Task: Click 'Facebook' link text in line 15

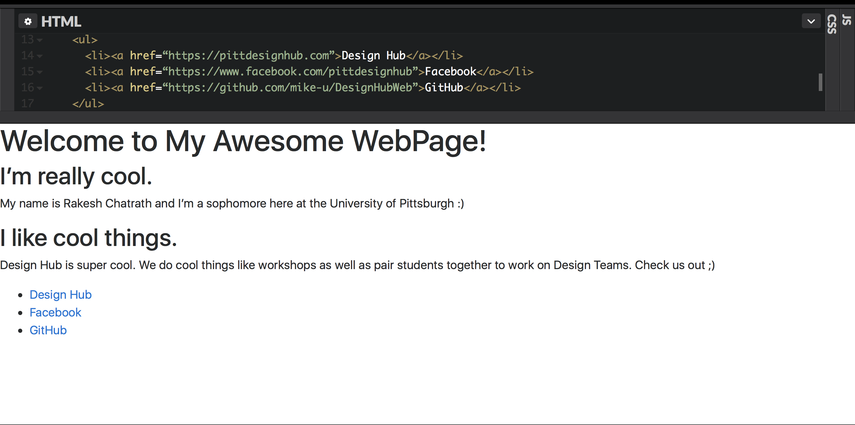Action: tap(451, 71)
